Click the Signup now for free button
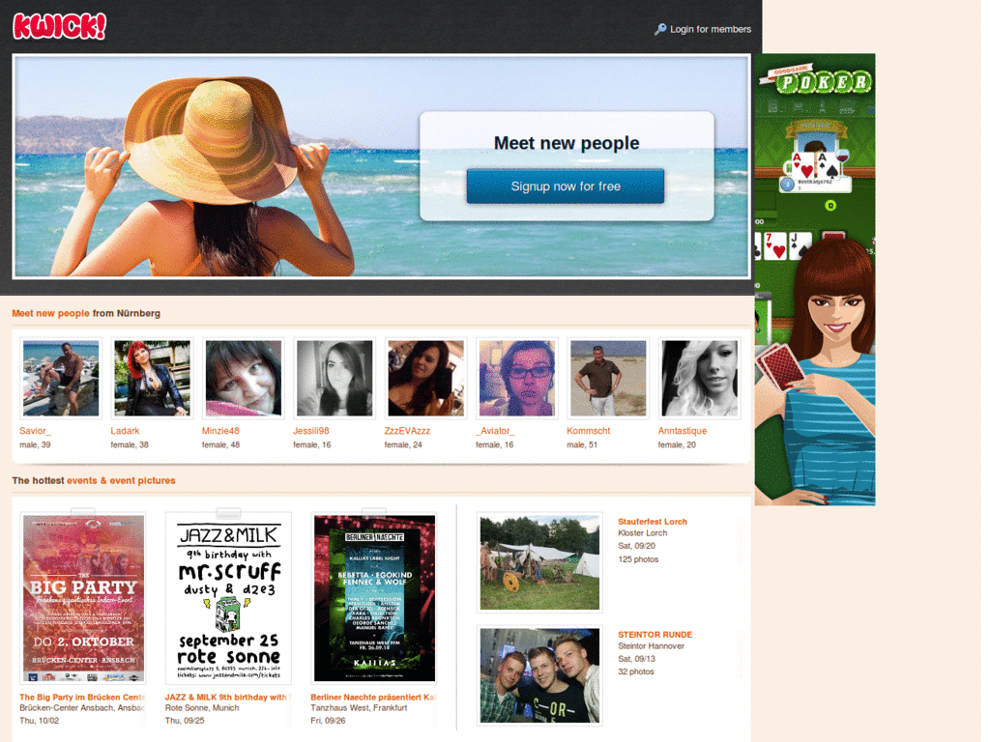 [565, 186]
